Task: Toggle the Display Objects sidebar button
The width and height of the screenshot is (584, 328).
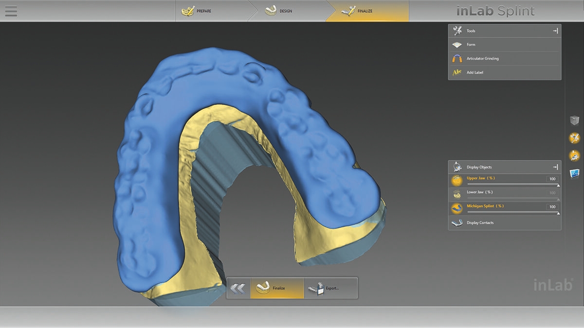Action: pyautogui.click(x=575, y=155)
